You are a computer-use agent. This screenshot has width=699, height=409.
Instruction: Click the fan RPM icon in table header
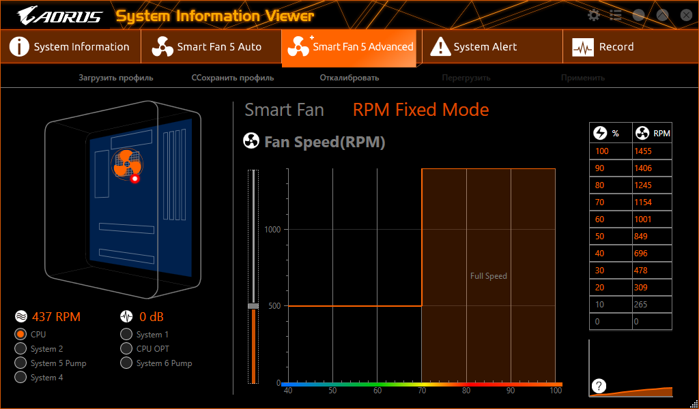pyautogui.click(x=642, y=133)
